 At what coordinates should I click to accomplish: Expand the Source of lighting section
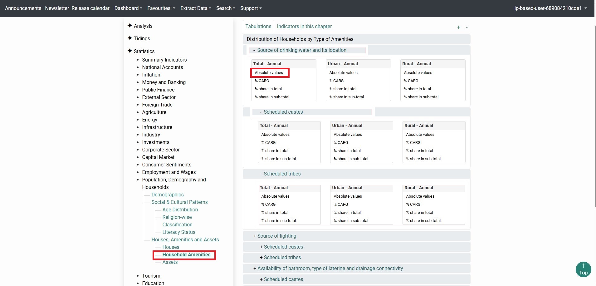tap(275, 236)
